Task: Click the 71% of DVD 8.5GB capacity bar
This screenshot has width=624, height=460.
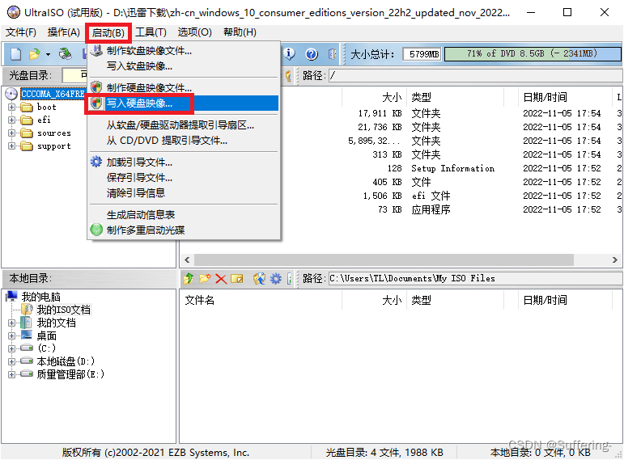Action: pos(533,53)
